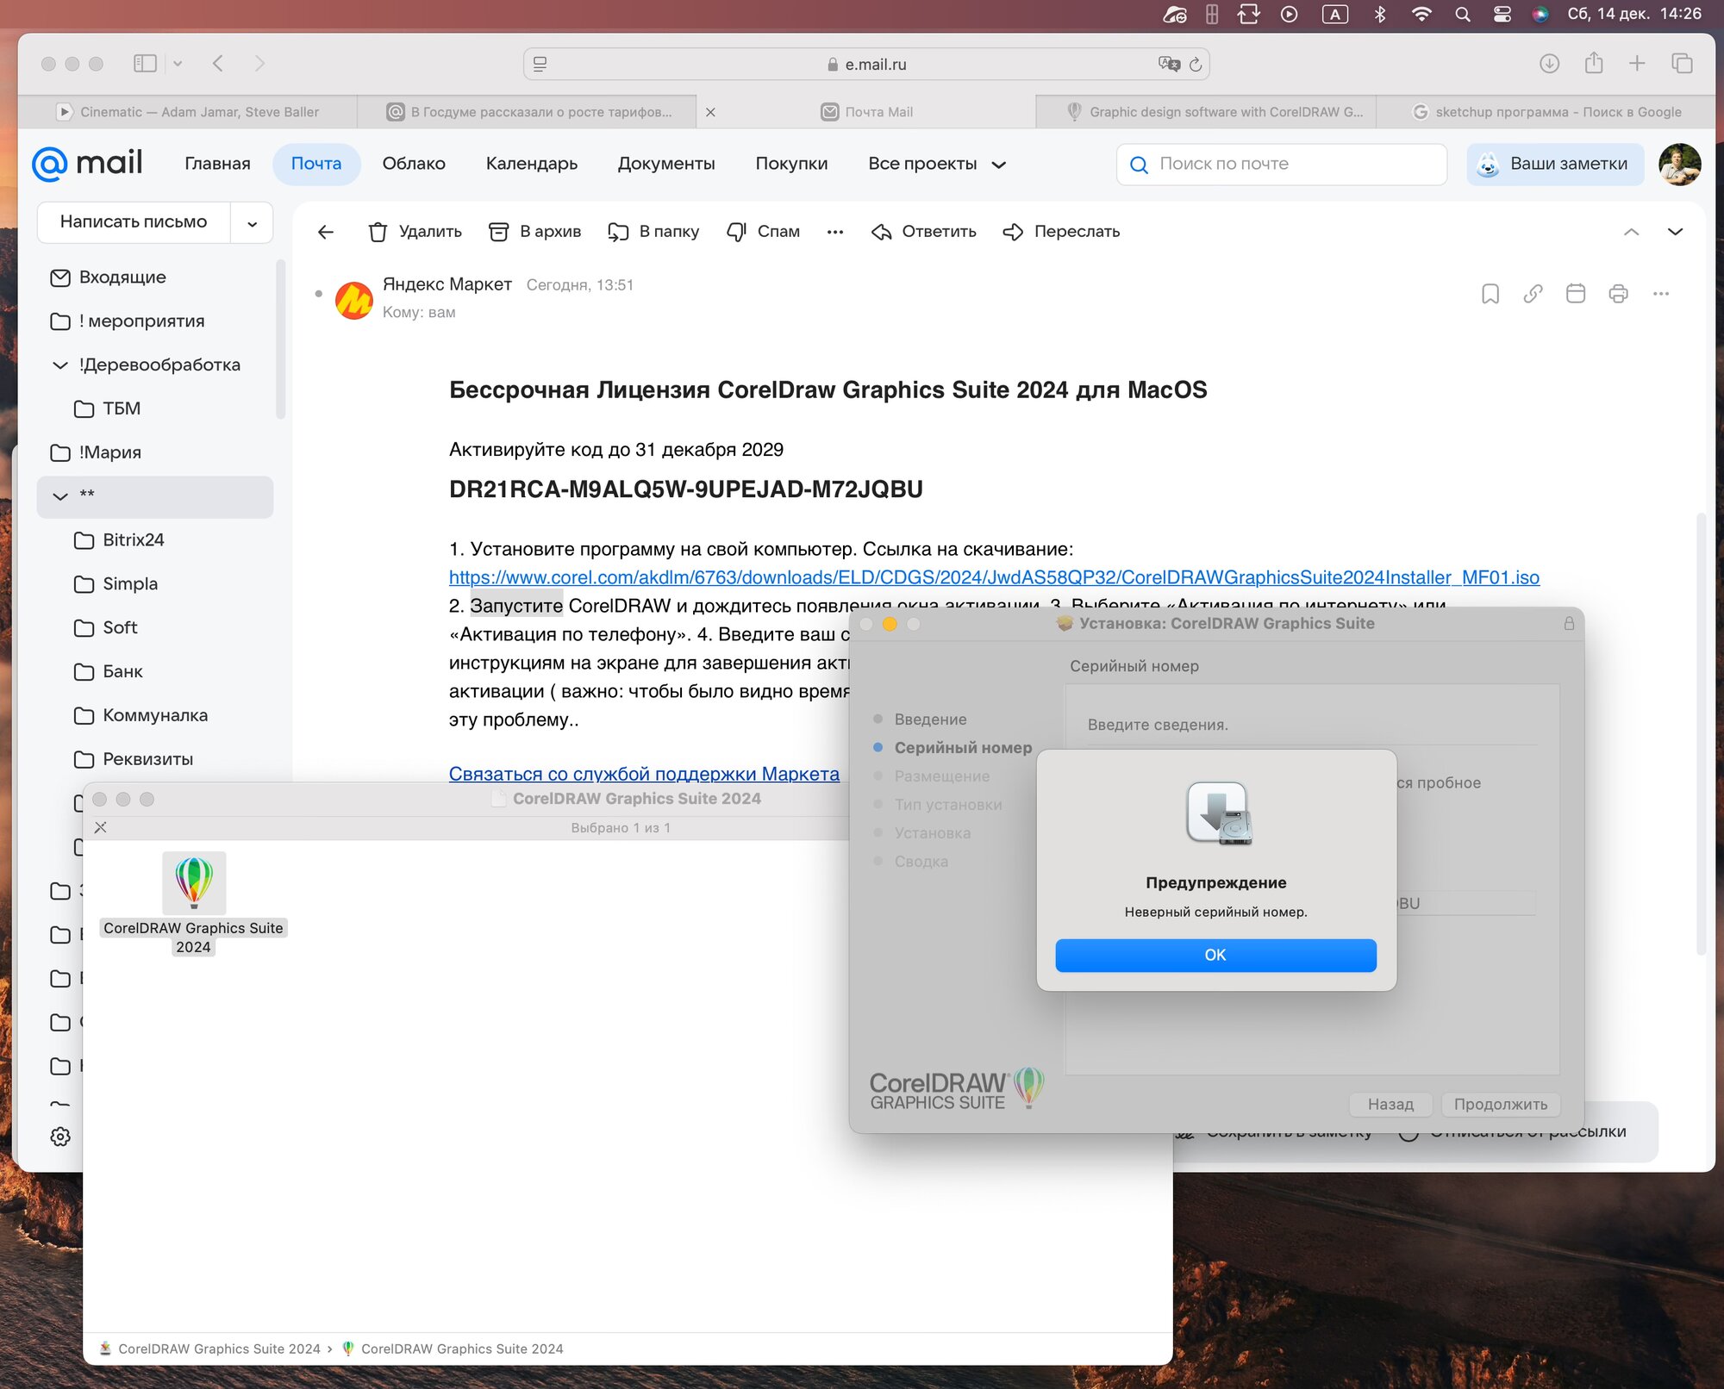The width and height of the screenshot is (1724, 1389).
Task: Open compose dropdown arrow next to Написать письмо
Action: click(x=253, y=223)
